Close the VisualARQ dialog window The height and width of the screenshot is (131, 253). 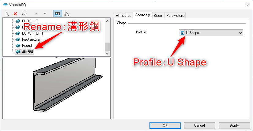(x=248, y=5)
